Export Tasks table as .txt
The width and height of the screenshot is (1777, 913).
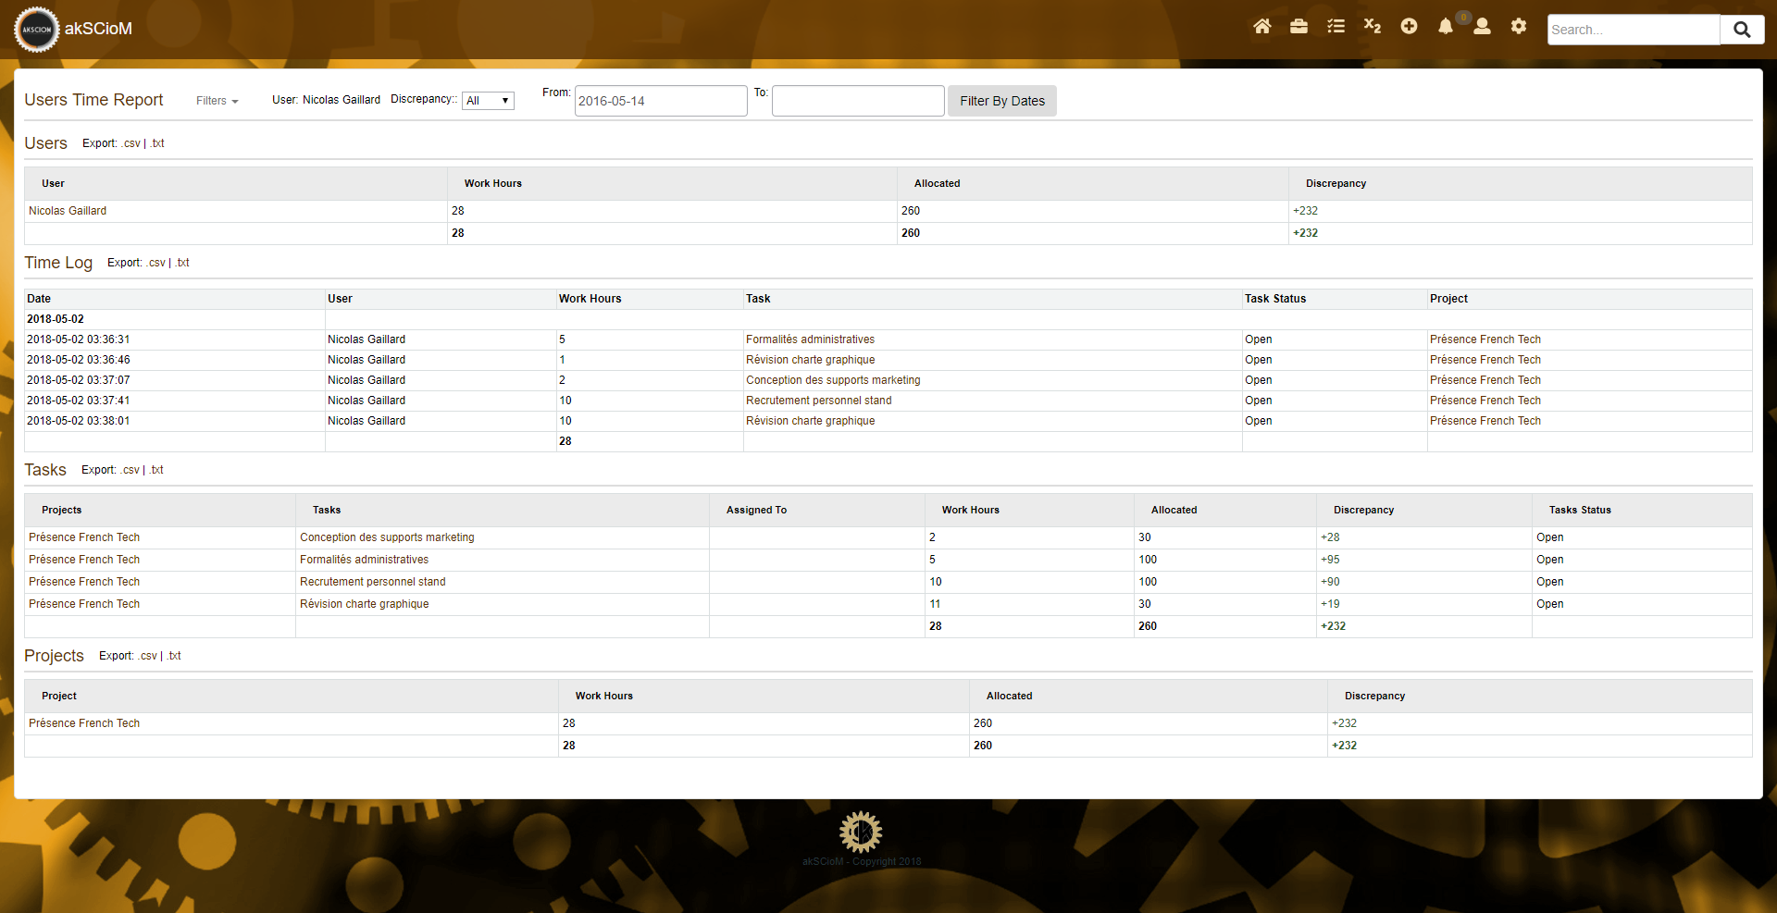click(156, 470)
